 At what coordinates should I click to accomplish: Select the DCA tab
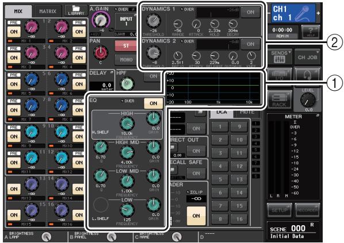[221, 113]
